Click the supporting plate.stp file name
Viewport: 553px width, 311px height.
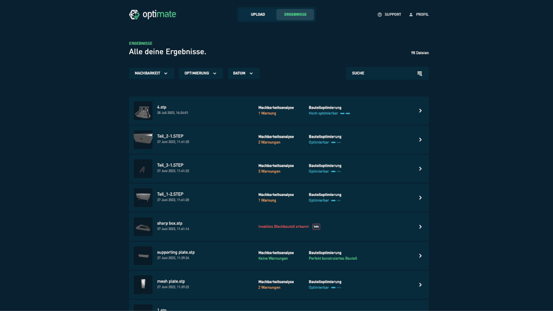[176, 252]
